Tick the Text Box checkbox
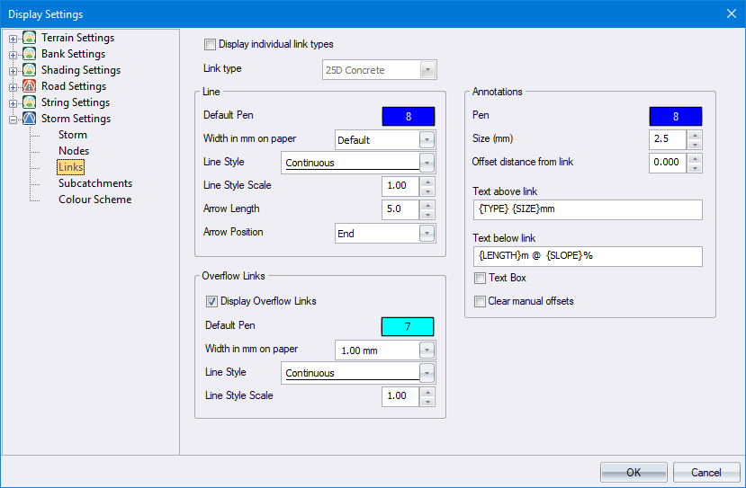This screenshot has width=746, height=488. pos(481,279)
